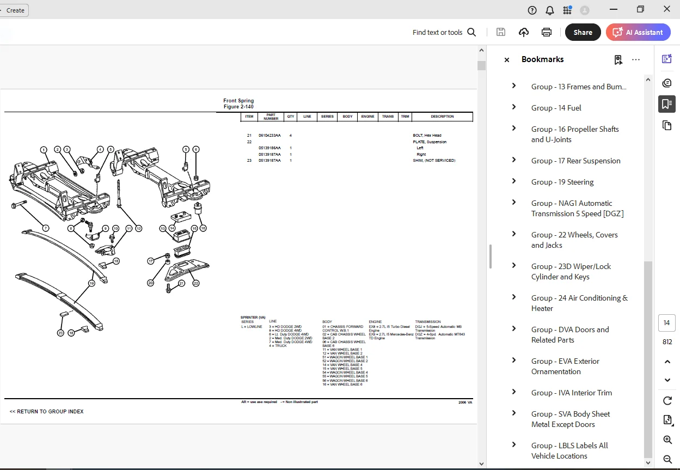The image size is (680, 470).
Task: Toggle the Bookmarks panel icon in the right rail
Action: [667, 103]
